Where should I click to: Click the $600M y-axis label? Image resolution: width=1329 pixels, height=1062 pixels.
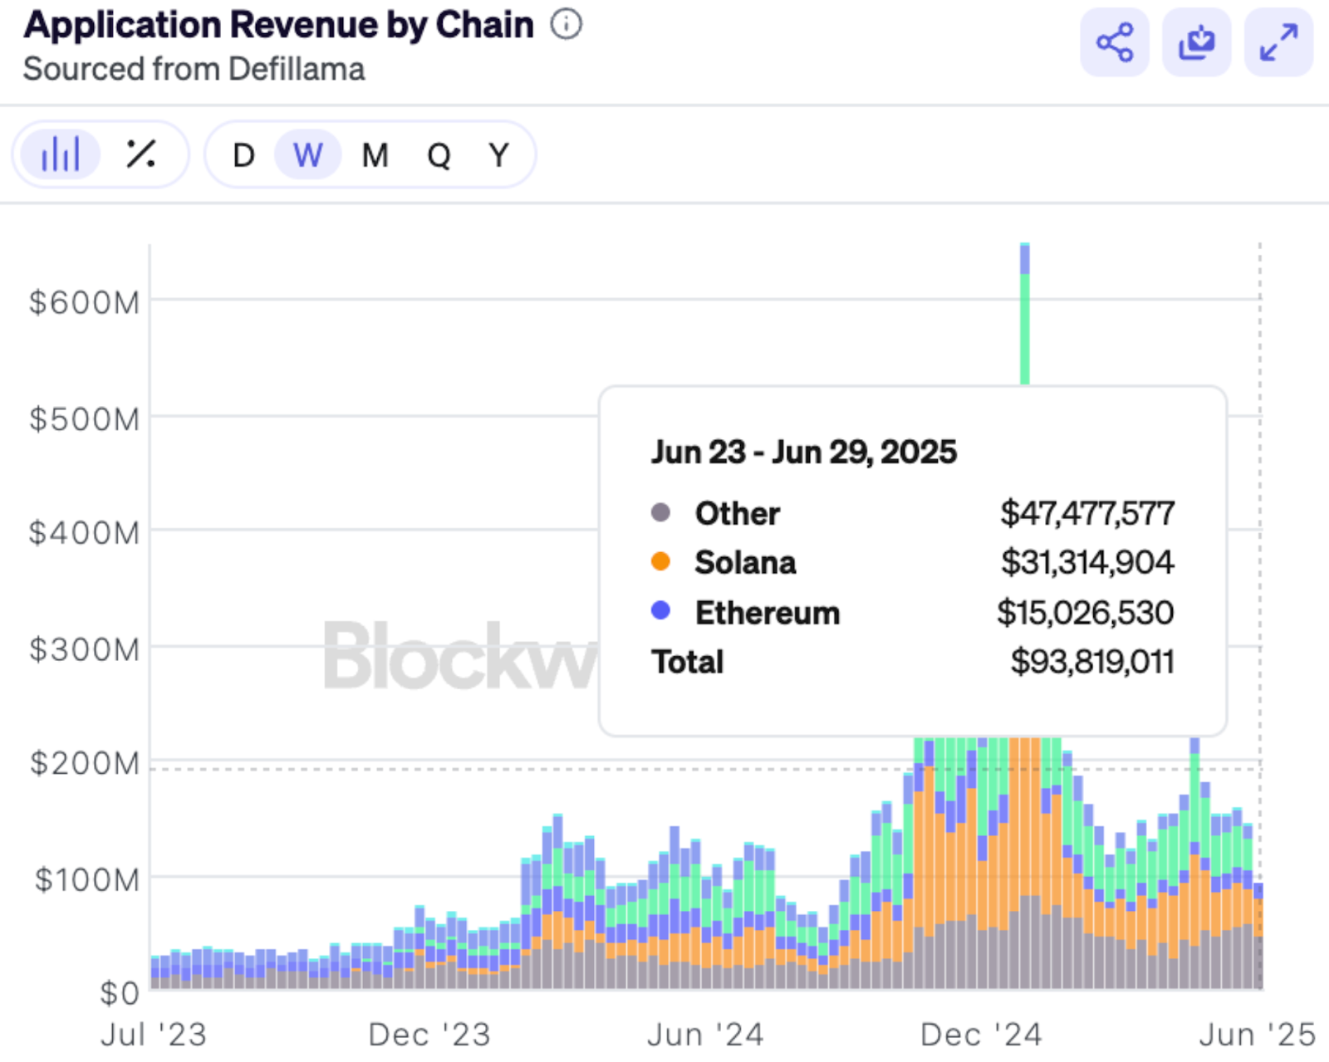coord(85,302)
